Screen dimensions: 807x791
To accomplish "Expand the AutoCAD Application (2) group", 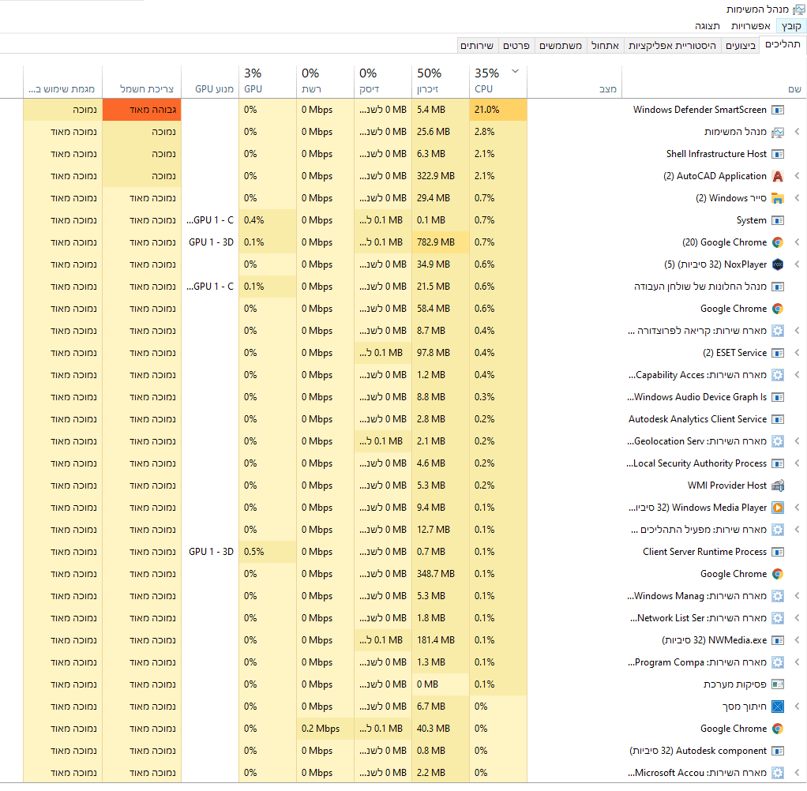I will coord(797,176).
